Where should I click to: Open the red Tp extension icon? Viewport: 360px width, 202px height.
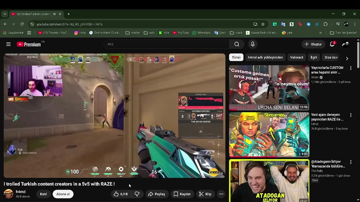click(x=300, y=24)
